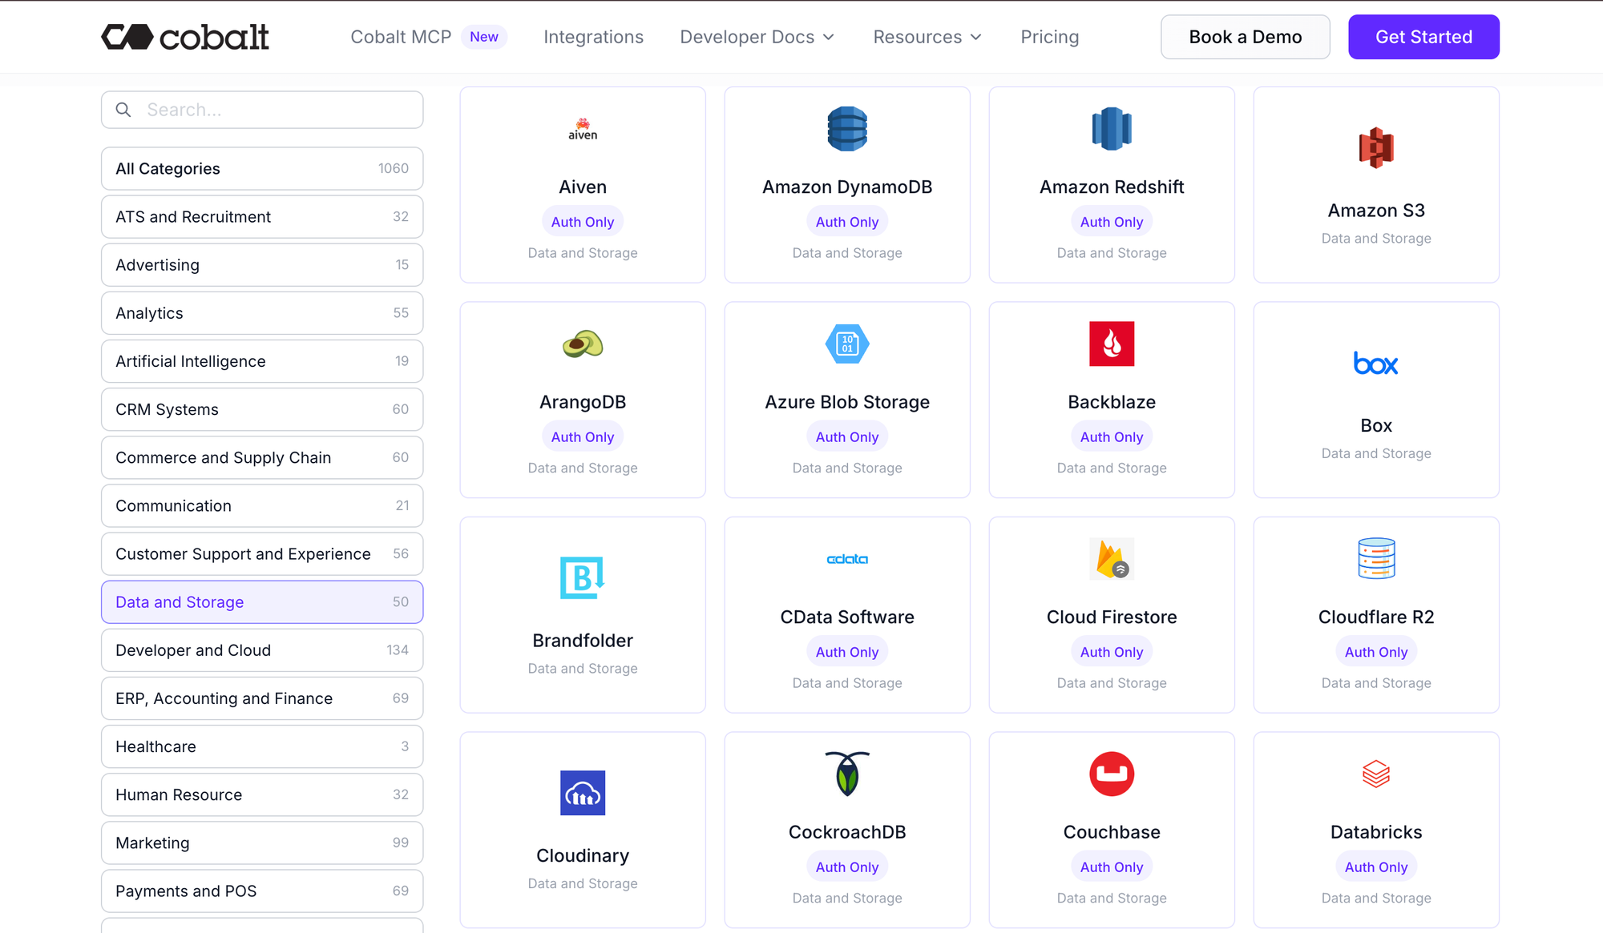Click the Get Started button
Viewport: 1603px width, 933px height.
(1423, 37)
